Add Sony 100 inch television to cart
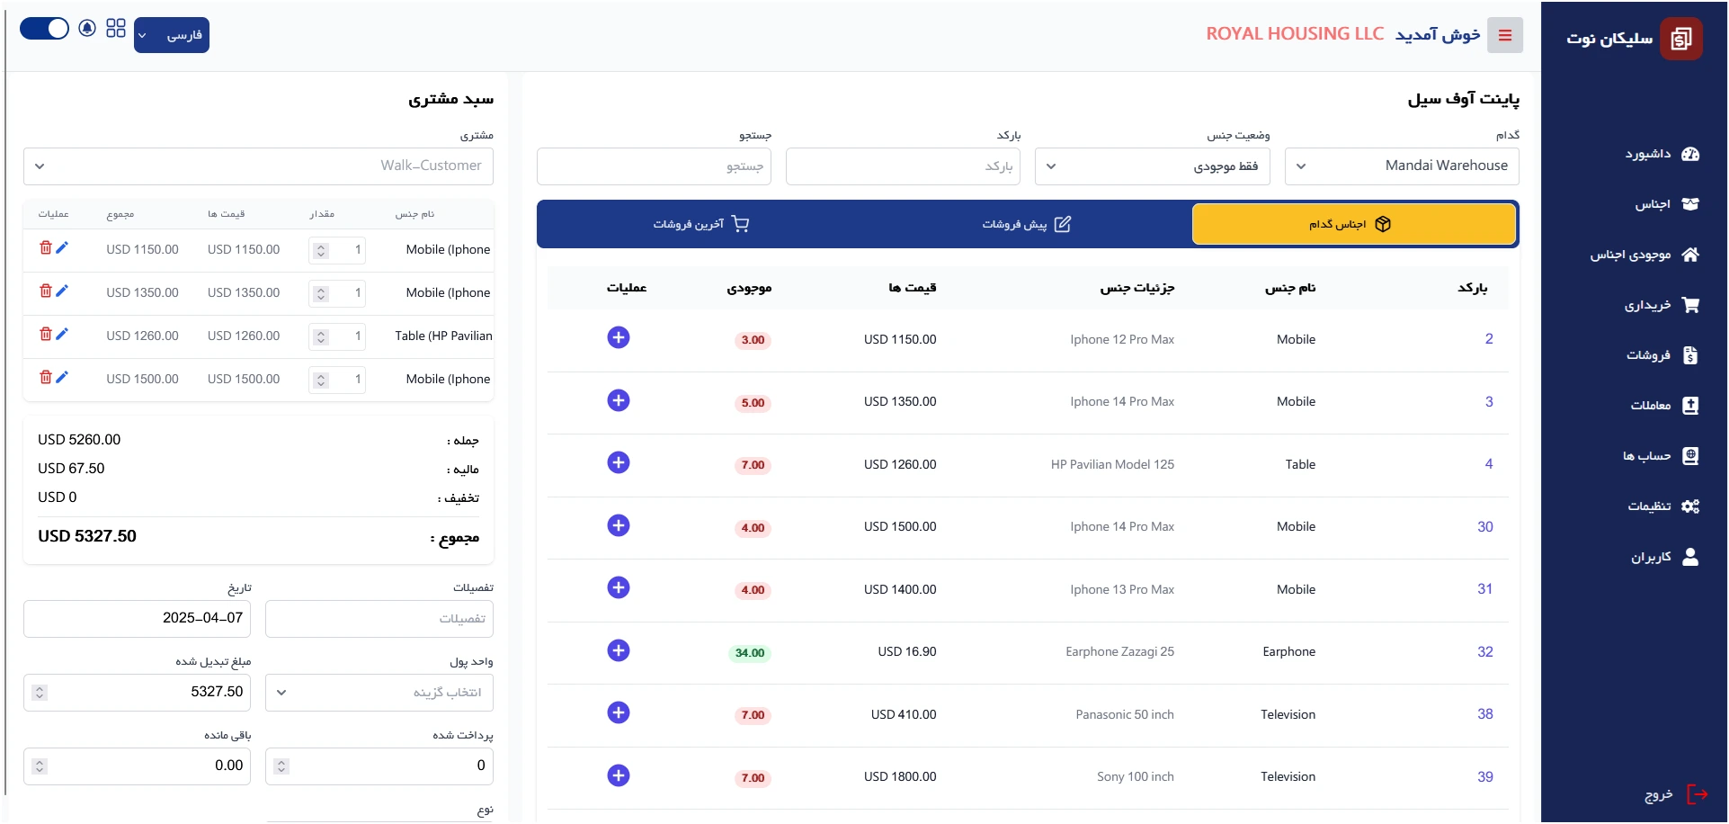 coord(619,775)
